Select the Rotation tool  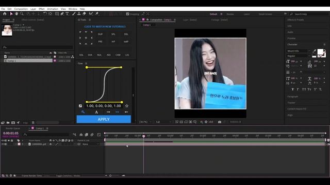(45, 14)
